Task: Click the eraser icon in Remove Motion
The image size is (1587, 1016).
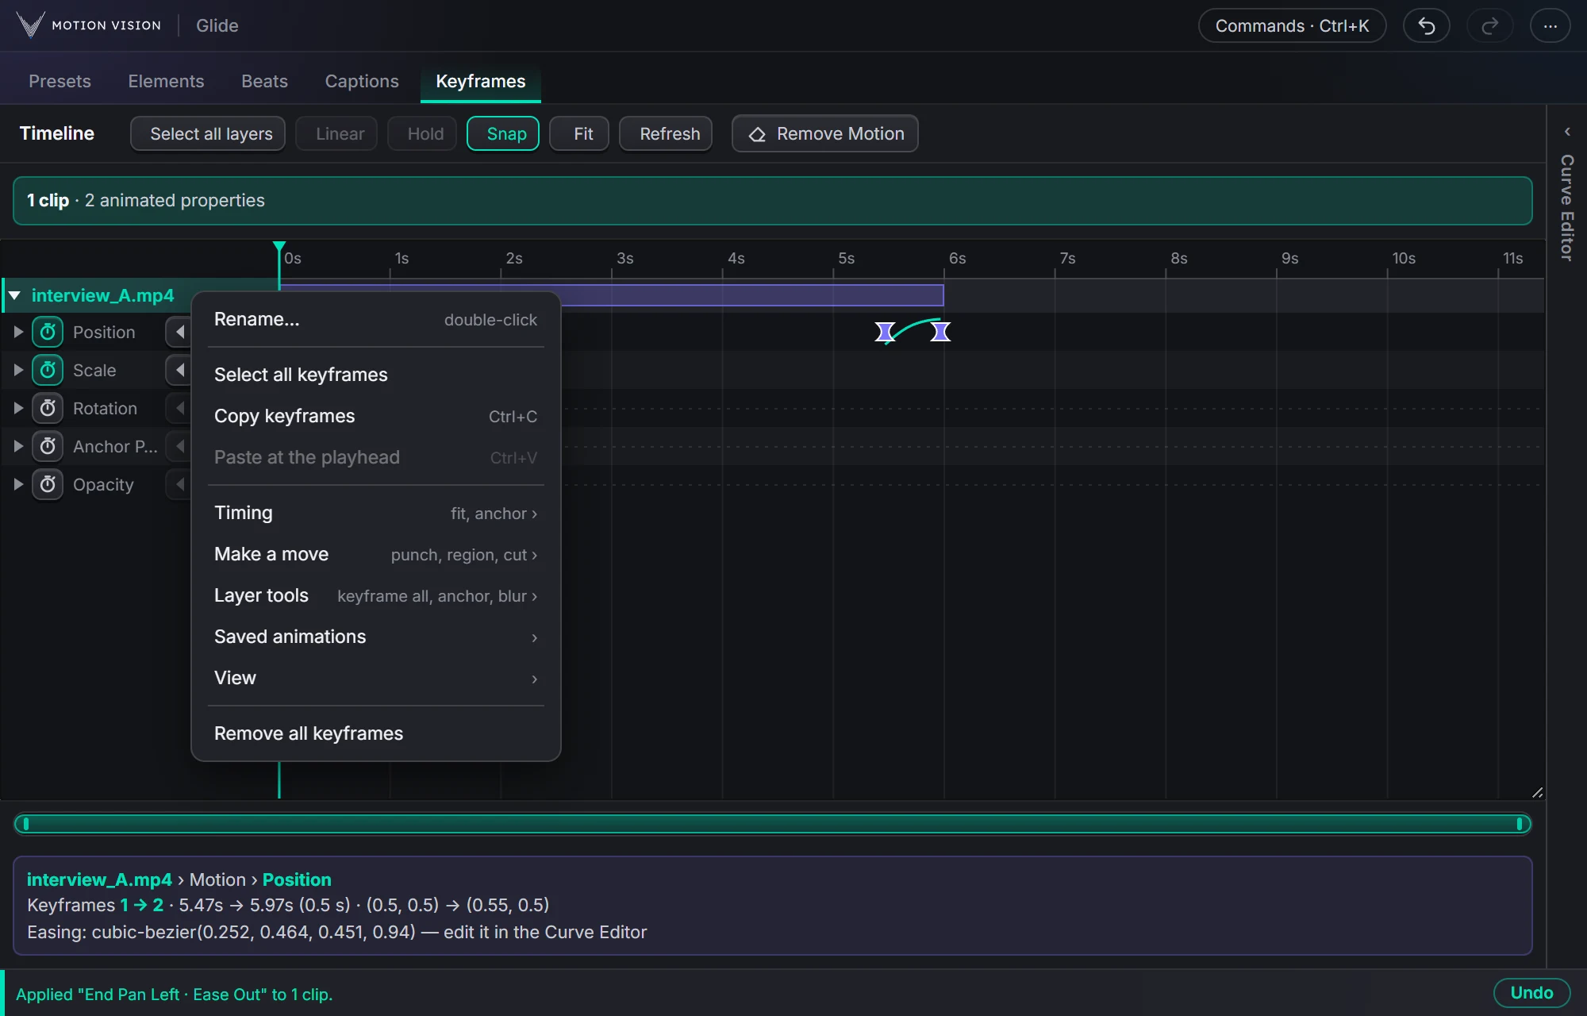Action: (x=757, y=134)
